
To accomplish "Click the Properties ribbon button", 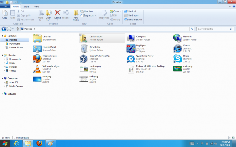I will (104, 15).
